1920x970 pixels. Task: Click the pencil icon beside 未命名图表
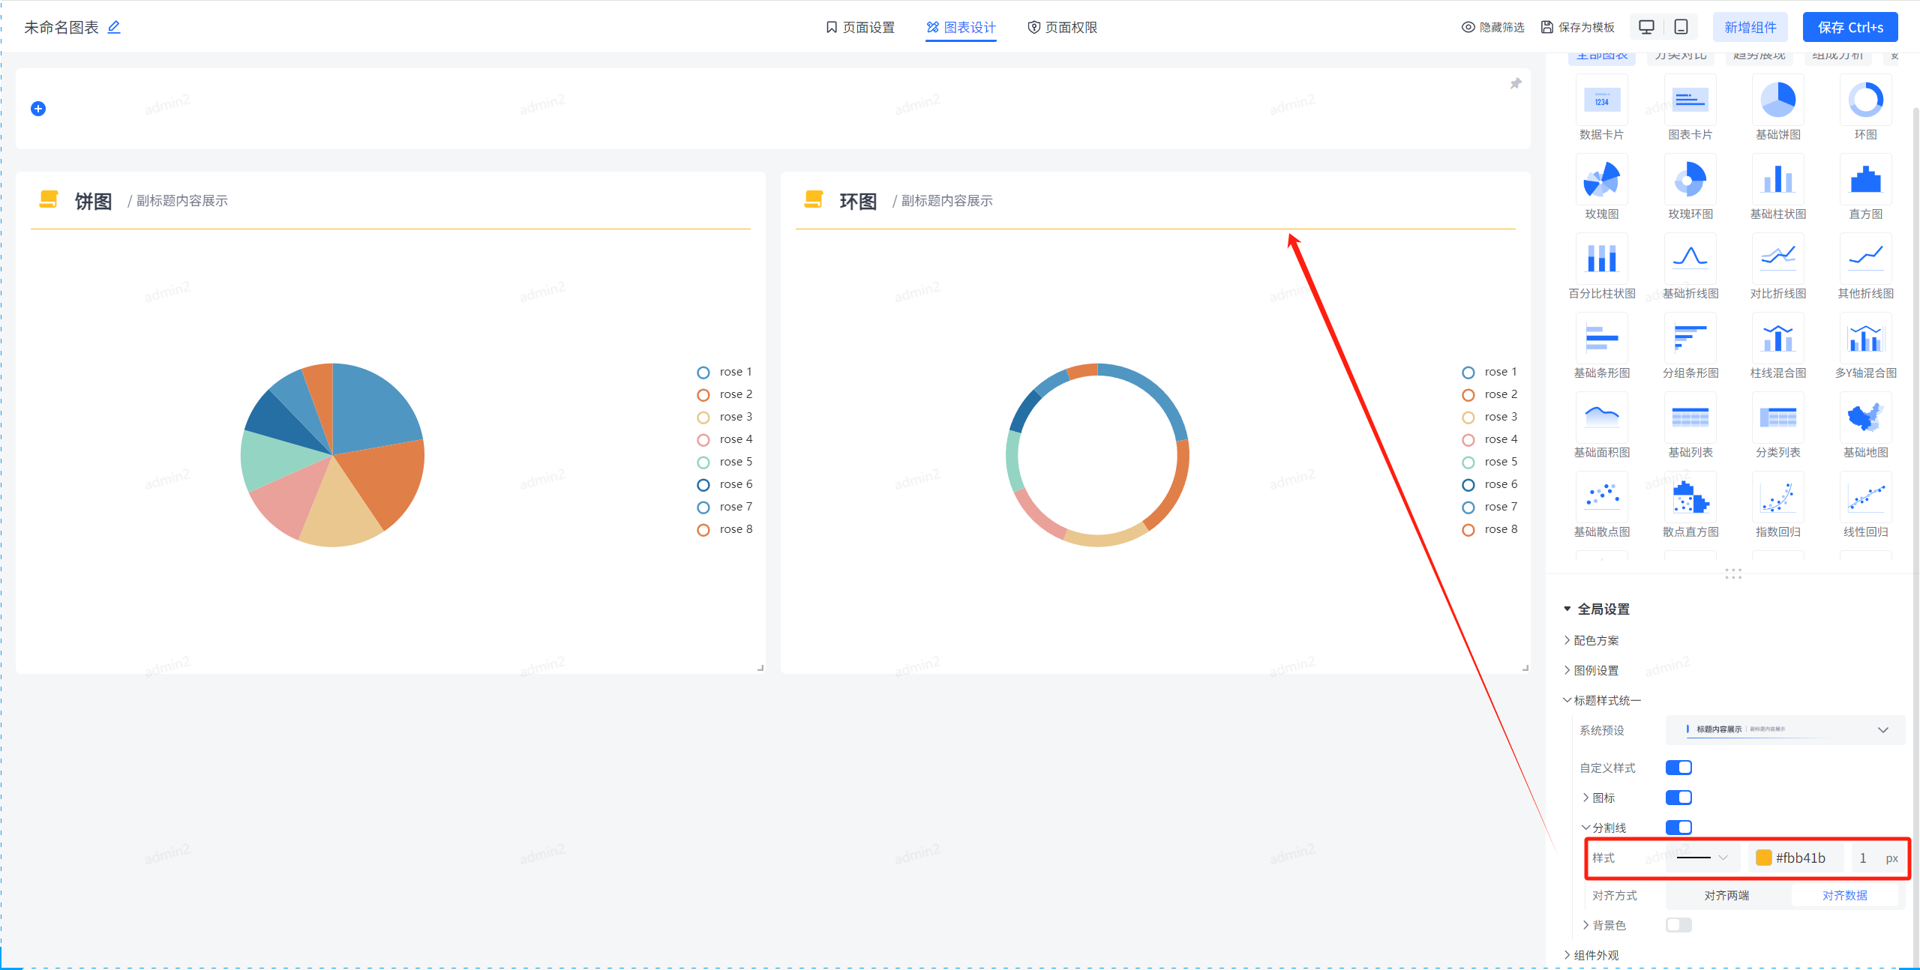coord(114,27)
